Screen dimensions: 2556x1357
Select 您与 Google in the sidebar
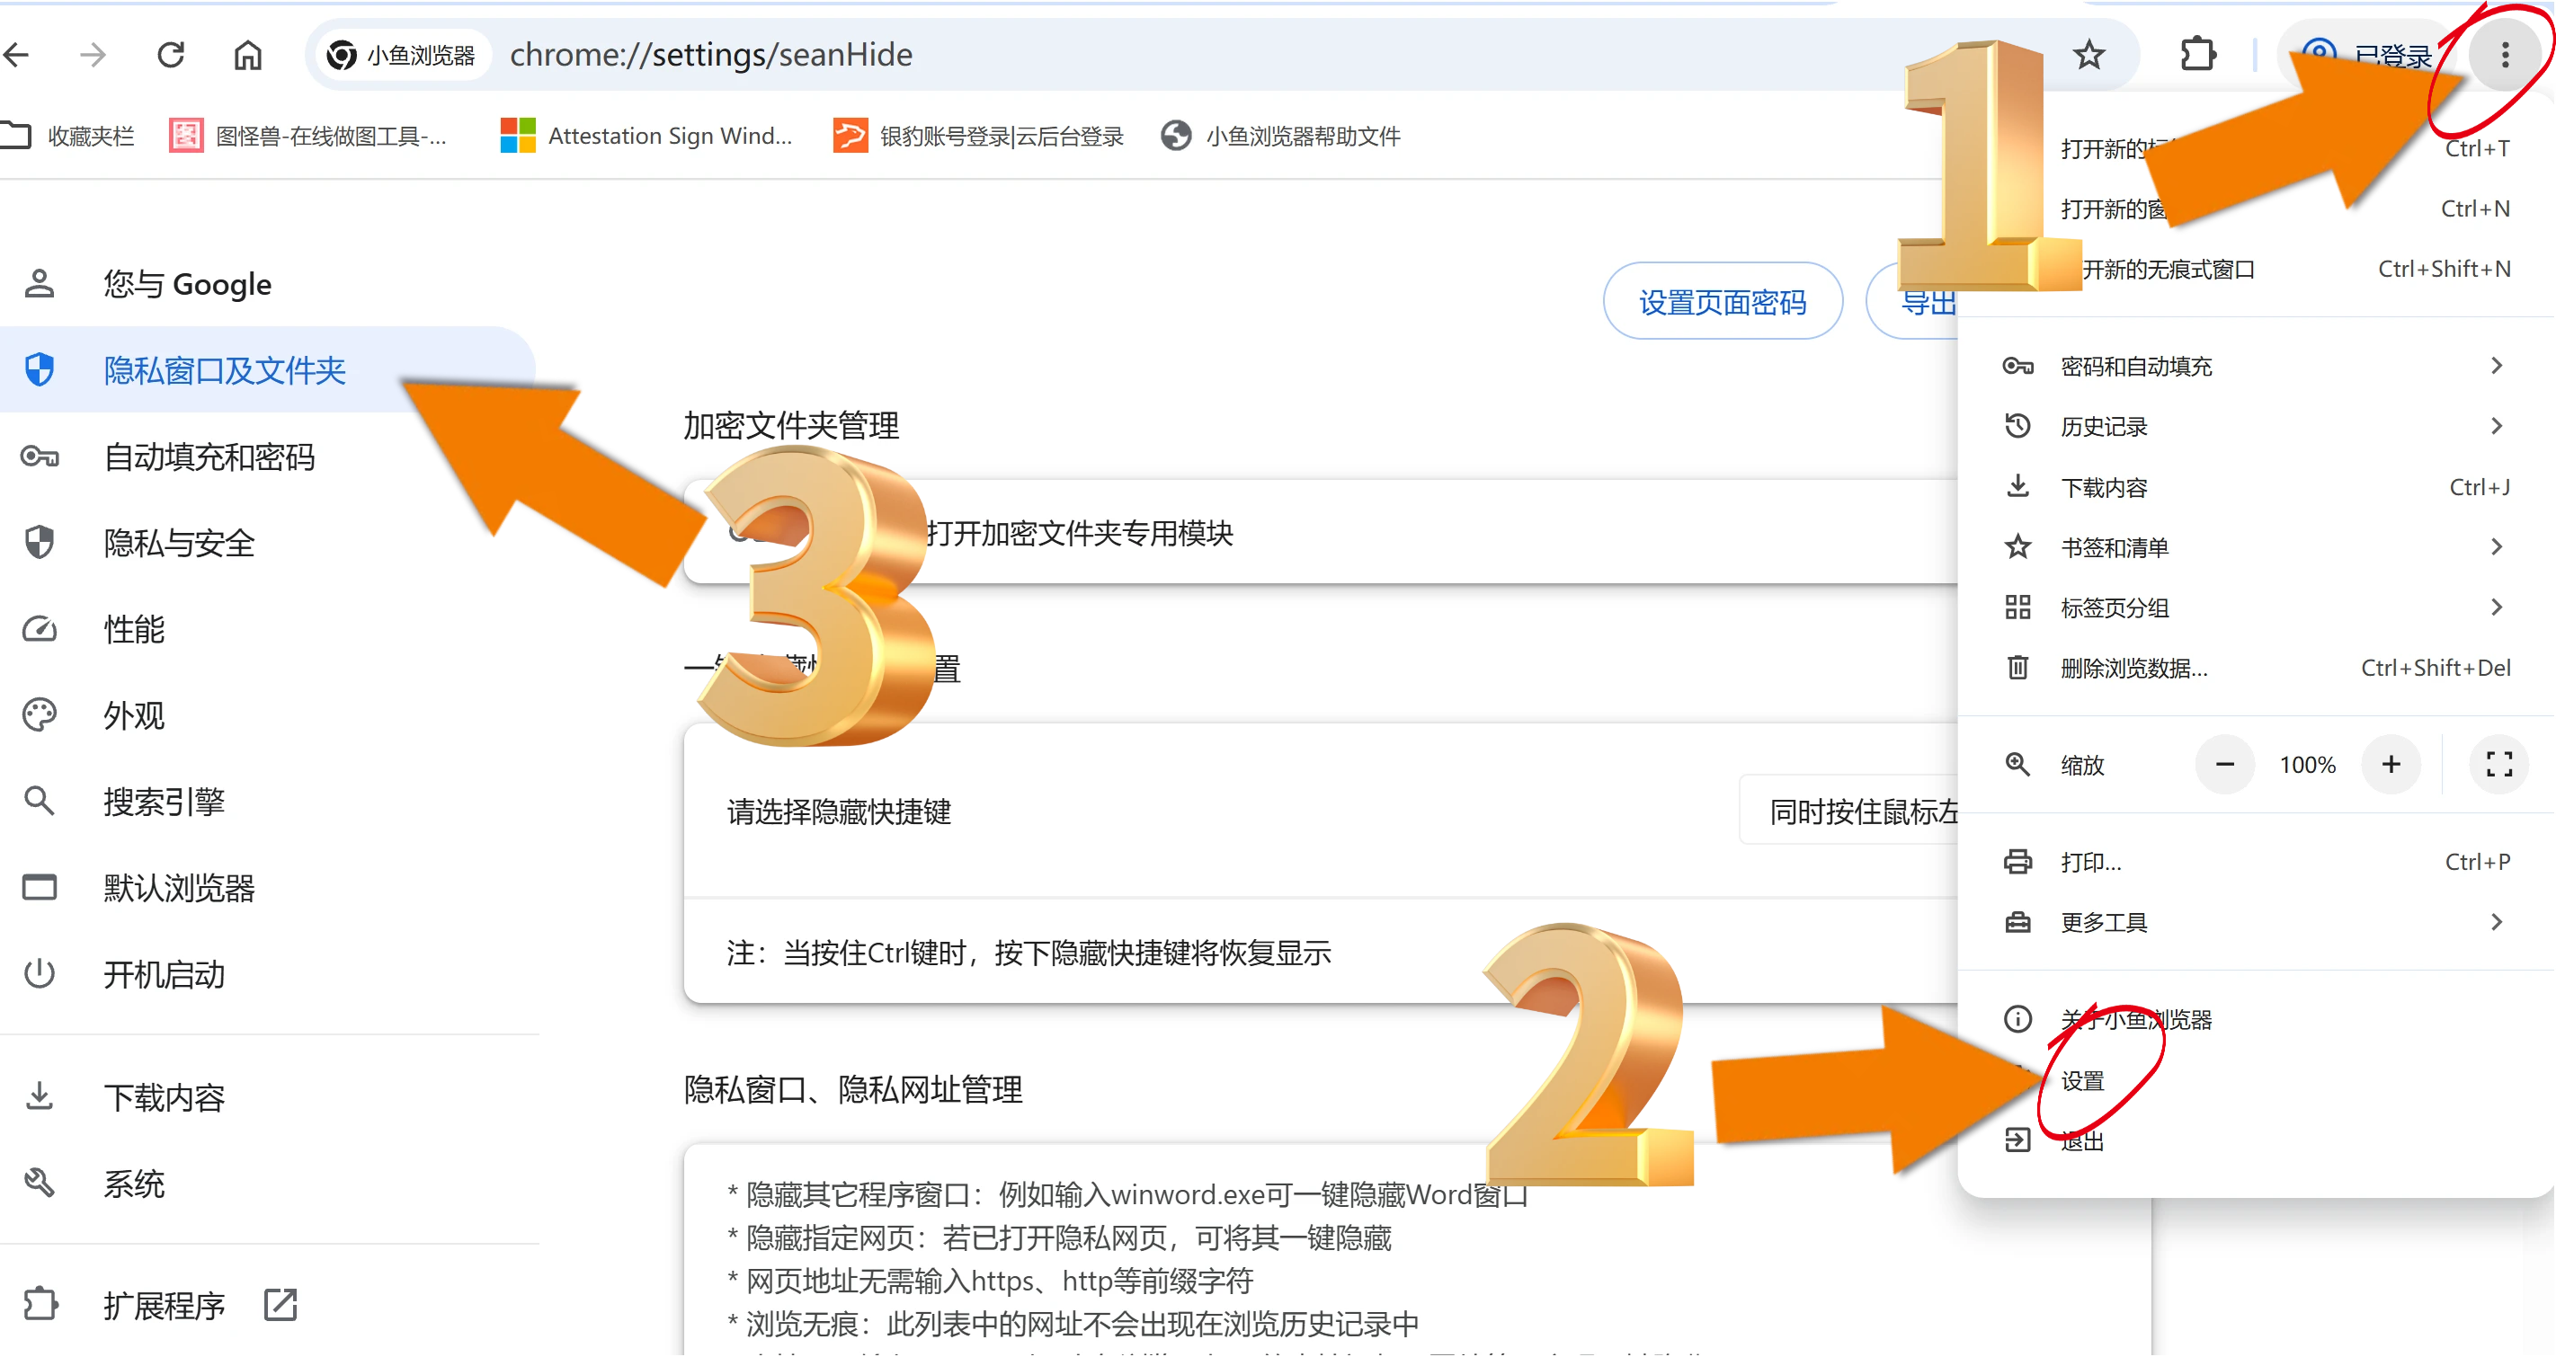coord(268,285)
